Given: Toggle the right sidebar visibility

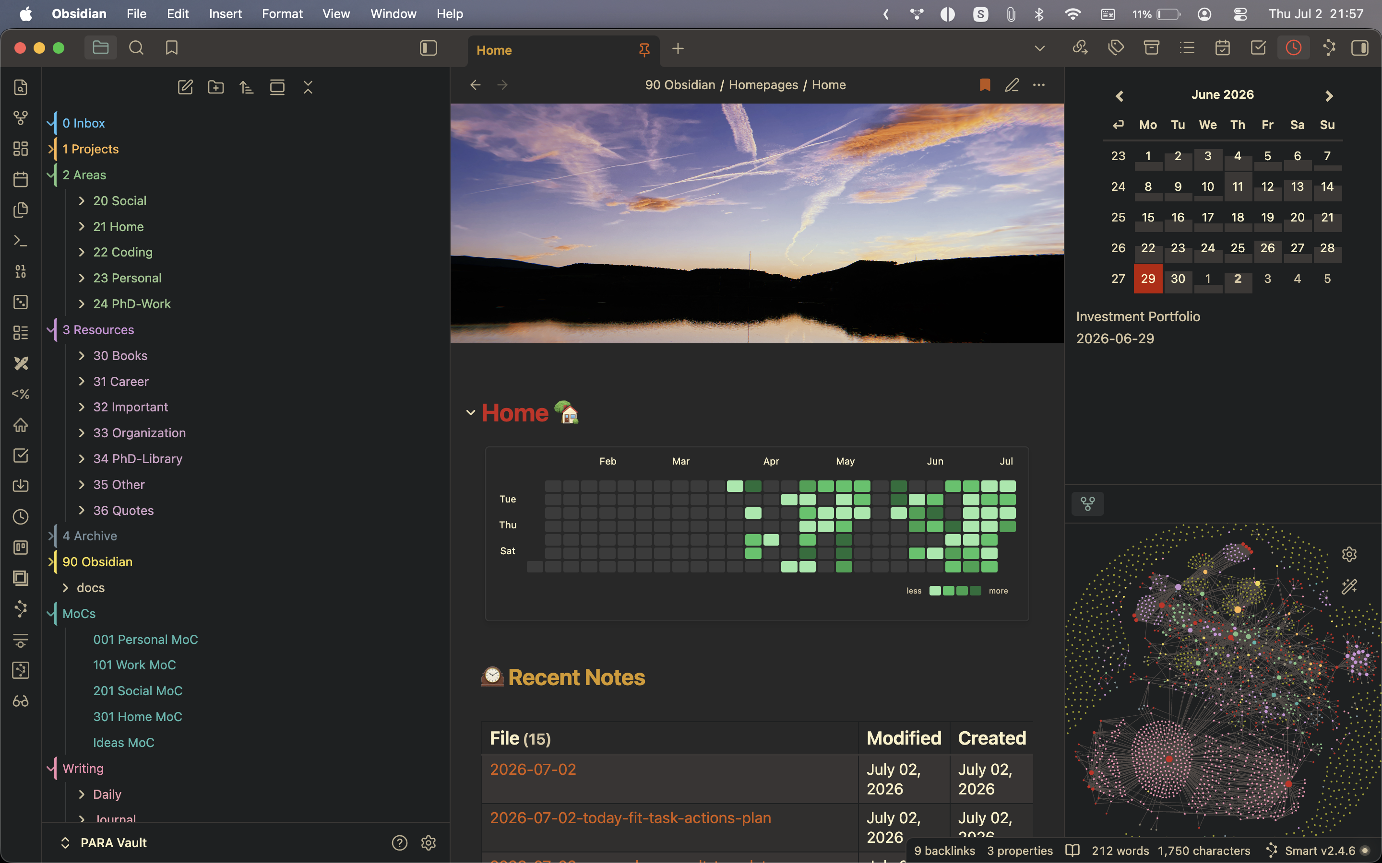Looking at the screenshot, I should click(x=1360, y=48).
